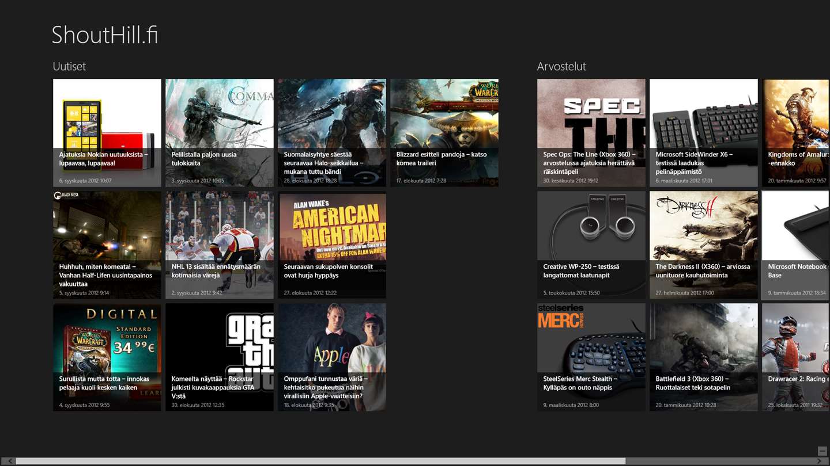Open the Kingdoms of Amalur review tile
830x466 pixels.
[796, 133]
